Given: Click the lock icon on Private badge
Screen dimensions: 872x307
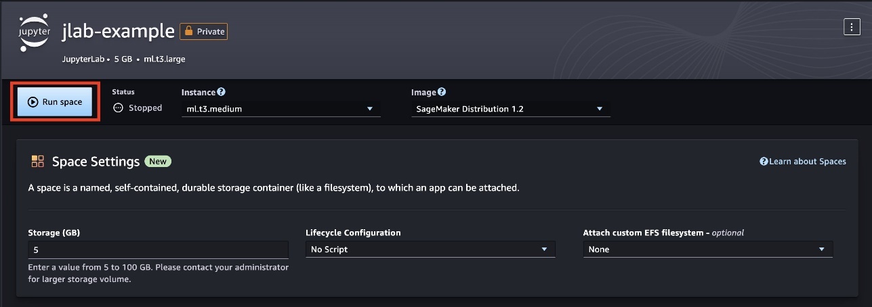Looking at the screenshot, I should pos(188,31).
